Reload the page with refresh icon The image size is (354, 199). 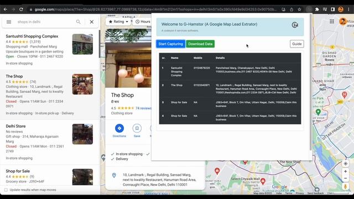(21, 9)
